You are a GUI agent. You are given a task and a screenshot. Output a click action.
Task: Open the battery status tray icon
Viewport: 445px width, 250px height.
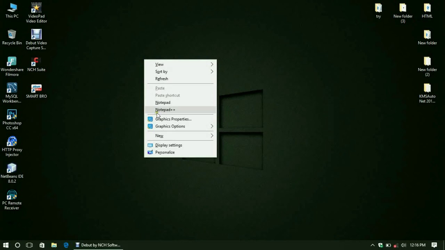click(388, 245)
